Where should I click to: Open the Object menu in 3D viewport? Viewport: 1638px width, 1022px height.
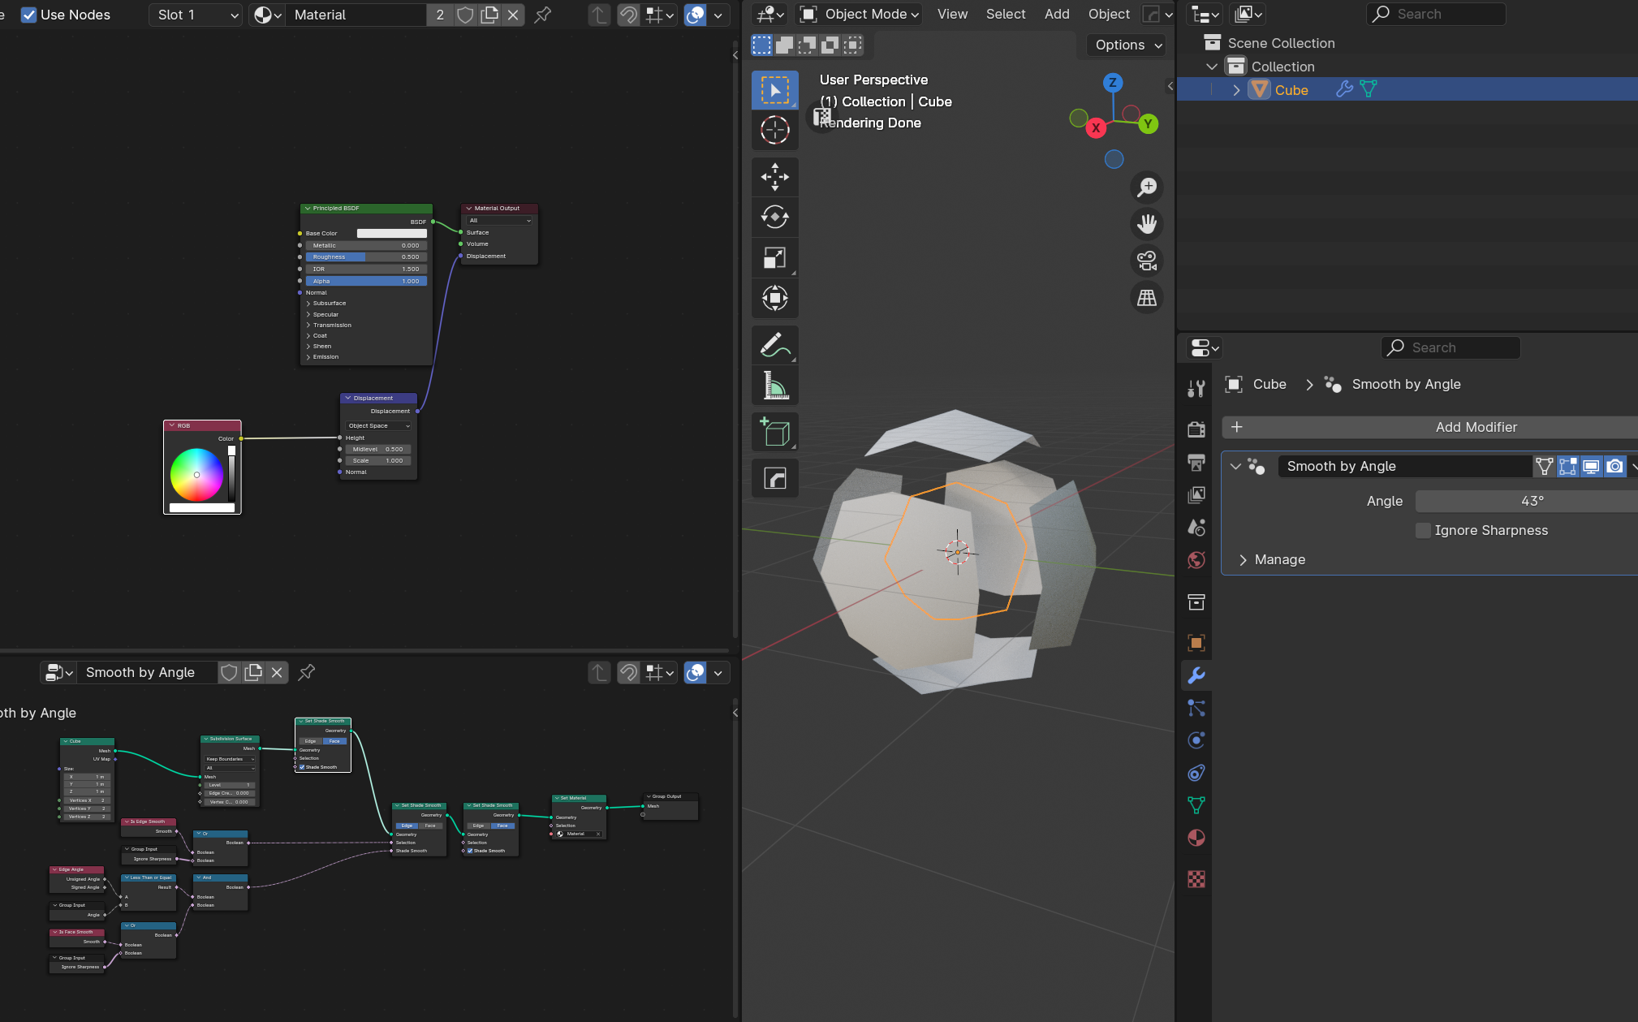[1109, 14]
